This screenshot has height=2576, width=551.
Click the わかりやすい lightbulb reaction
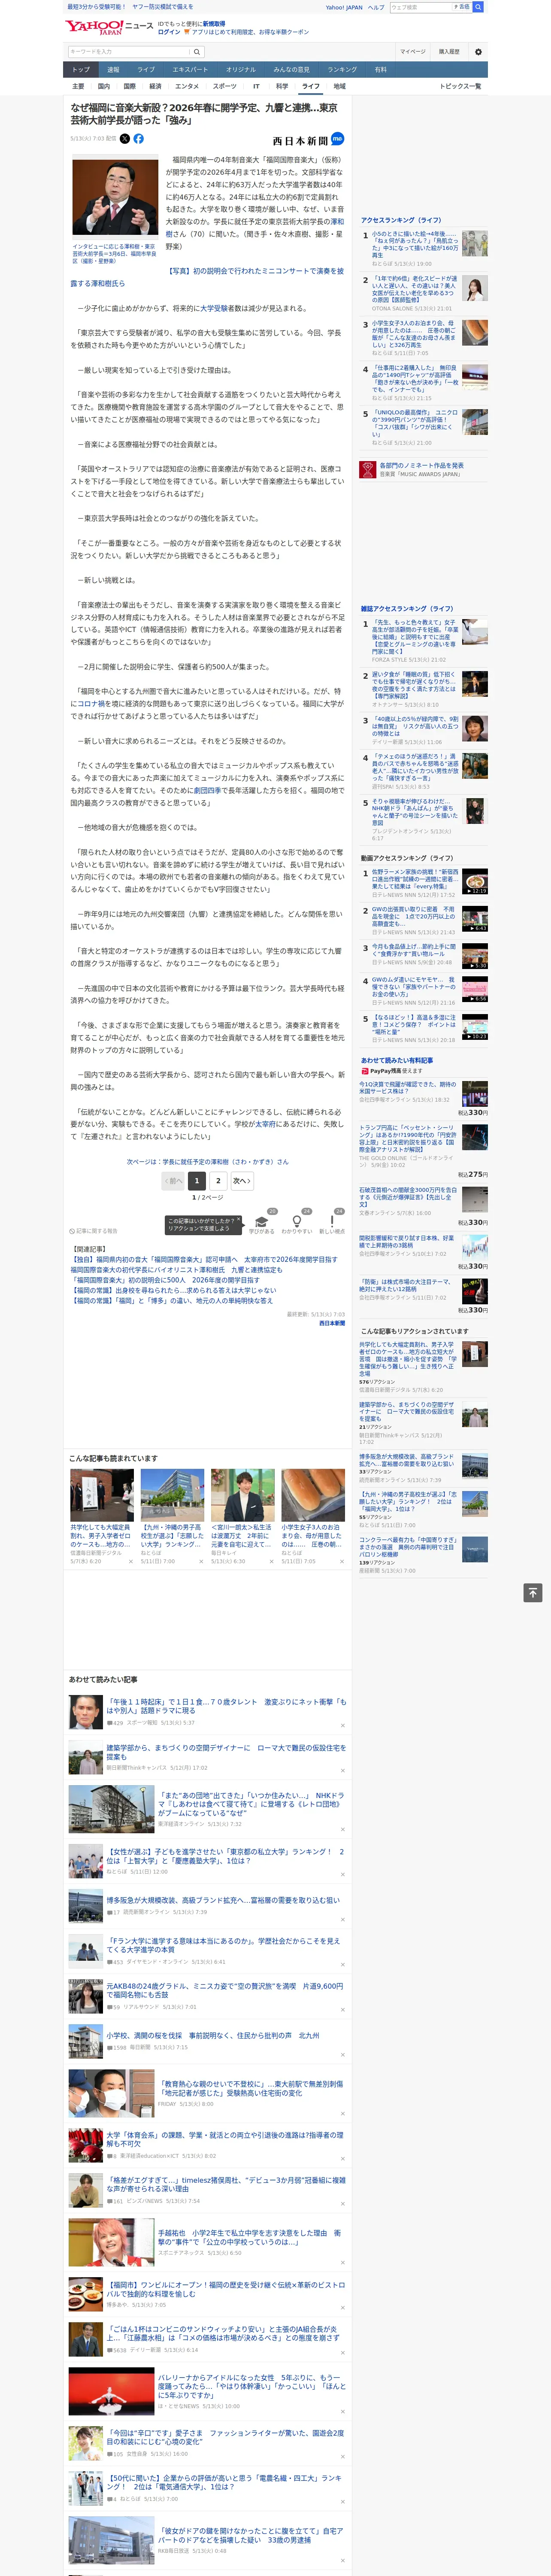(297, 1222)
